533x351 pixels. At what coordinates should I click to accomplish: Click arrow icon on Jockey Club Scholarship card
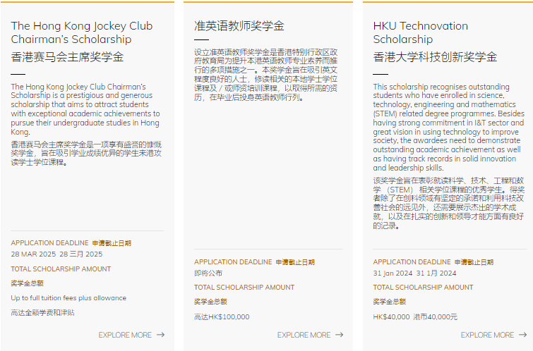[x=160, y=335]
